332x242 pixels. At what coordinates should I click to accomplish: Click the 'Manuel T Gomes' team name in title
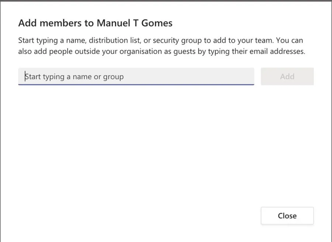(x=134, y=23)
